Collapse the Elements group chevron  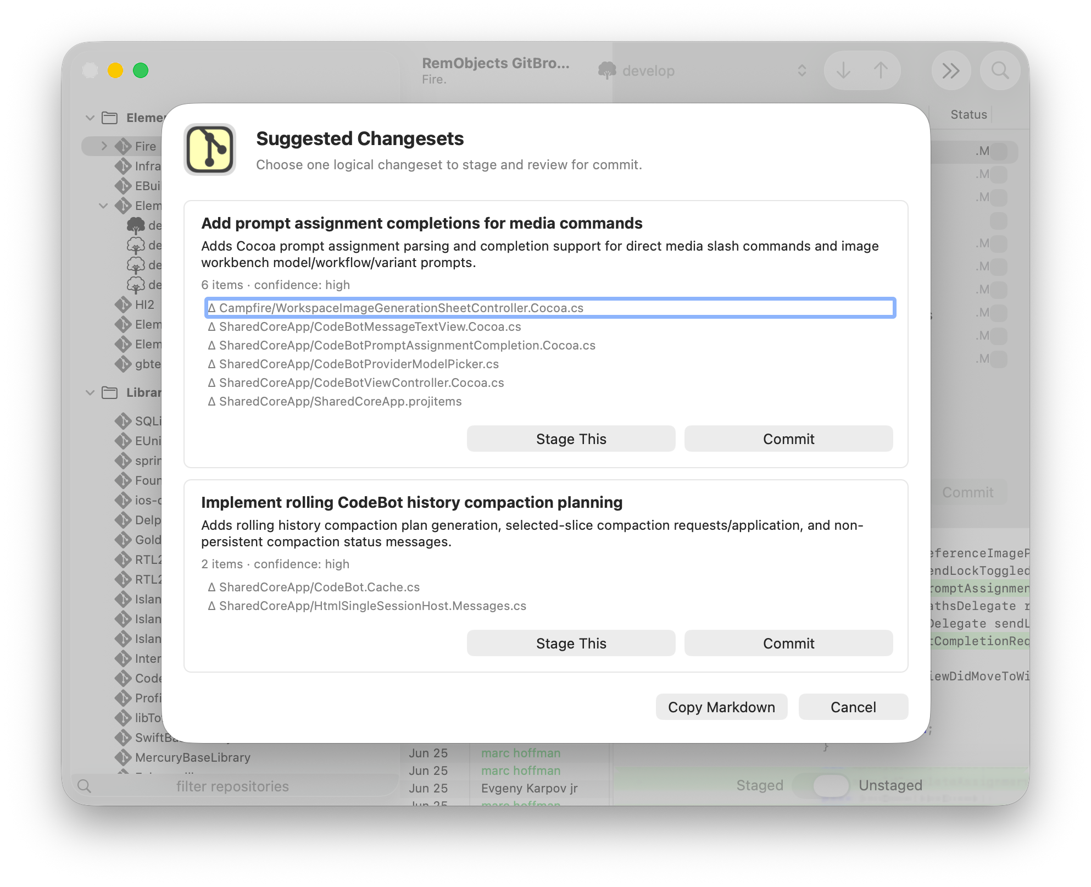coord(90,118)
